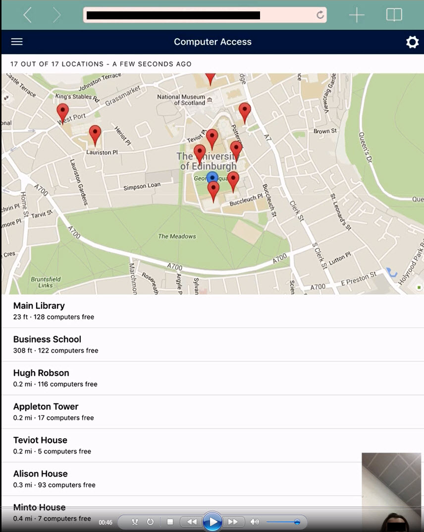The height and width of the screenshot is (532, 424).
Task: Stop the video playback
Action: [170, 522]
